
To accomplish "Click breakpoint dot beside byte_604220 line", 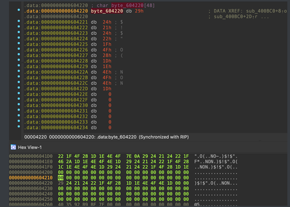I will [19, 10].
